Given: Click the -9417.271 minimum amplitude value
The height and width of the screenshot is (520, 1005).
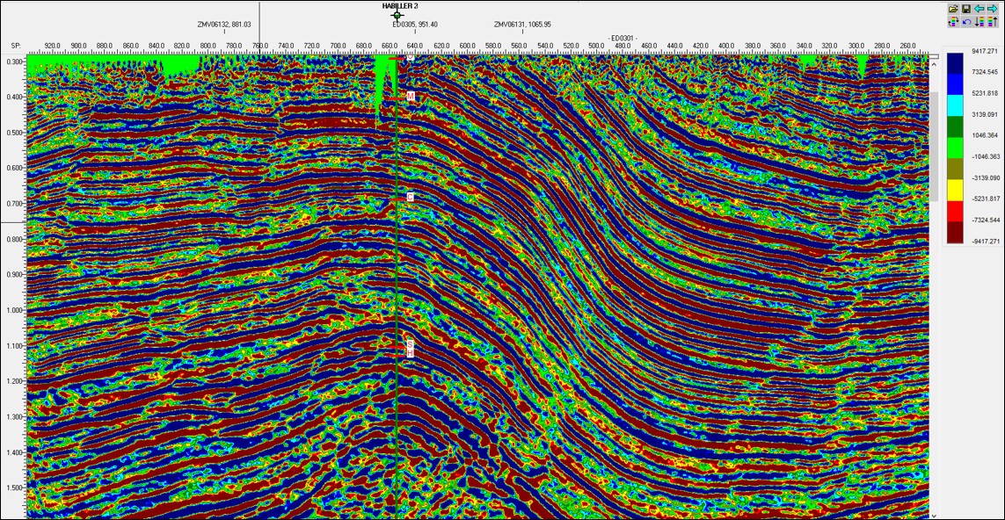Looking at the screenshot, I should click(x=986, y=242).
